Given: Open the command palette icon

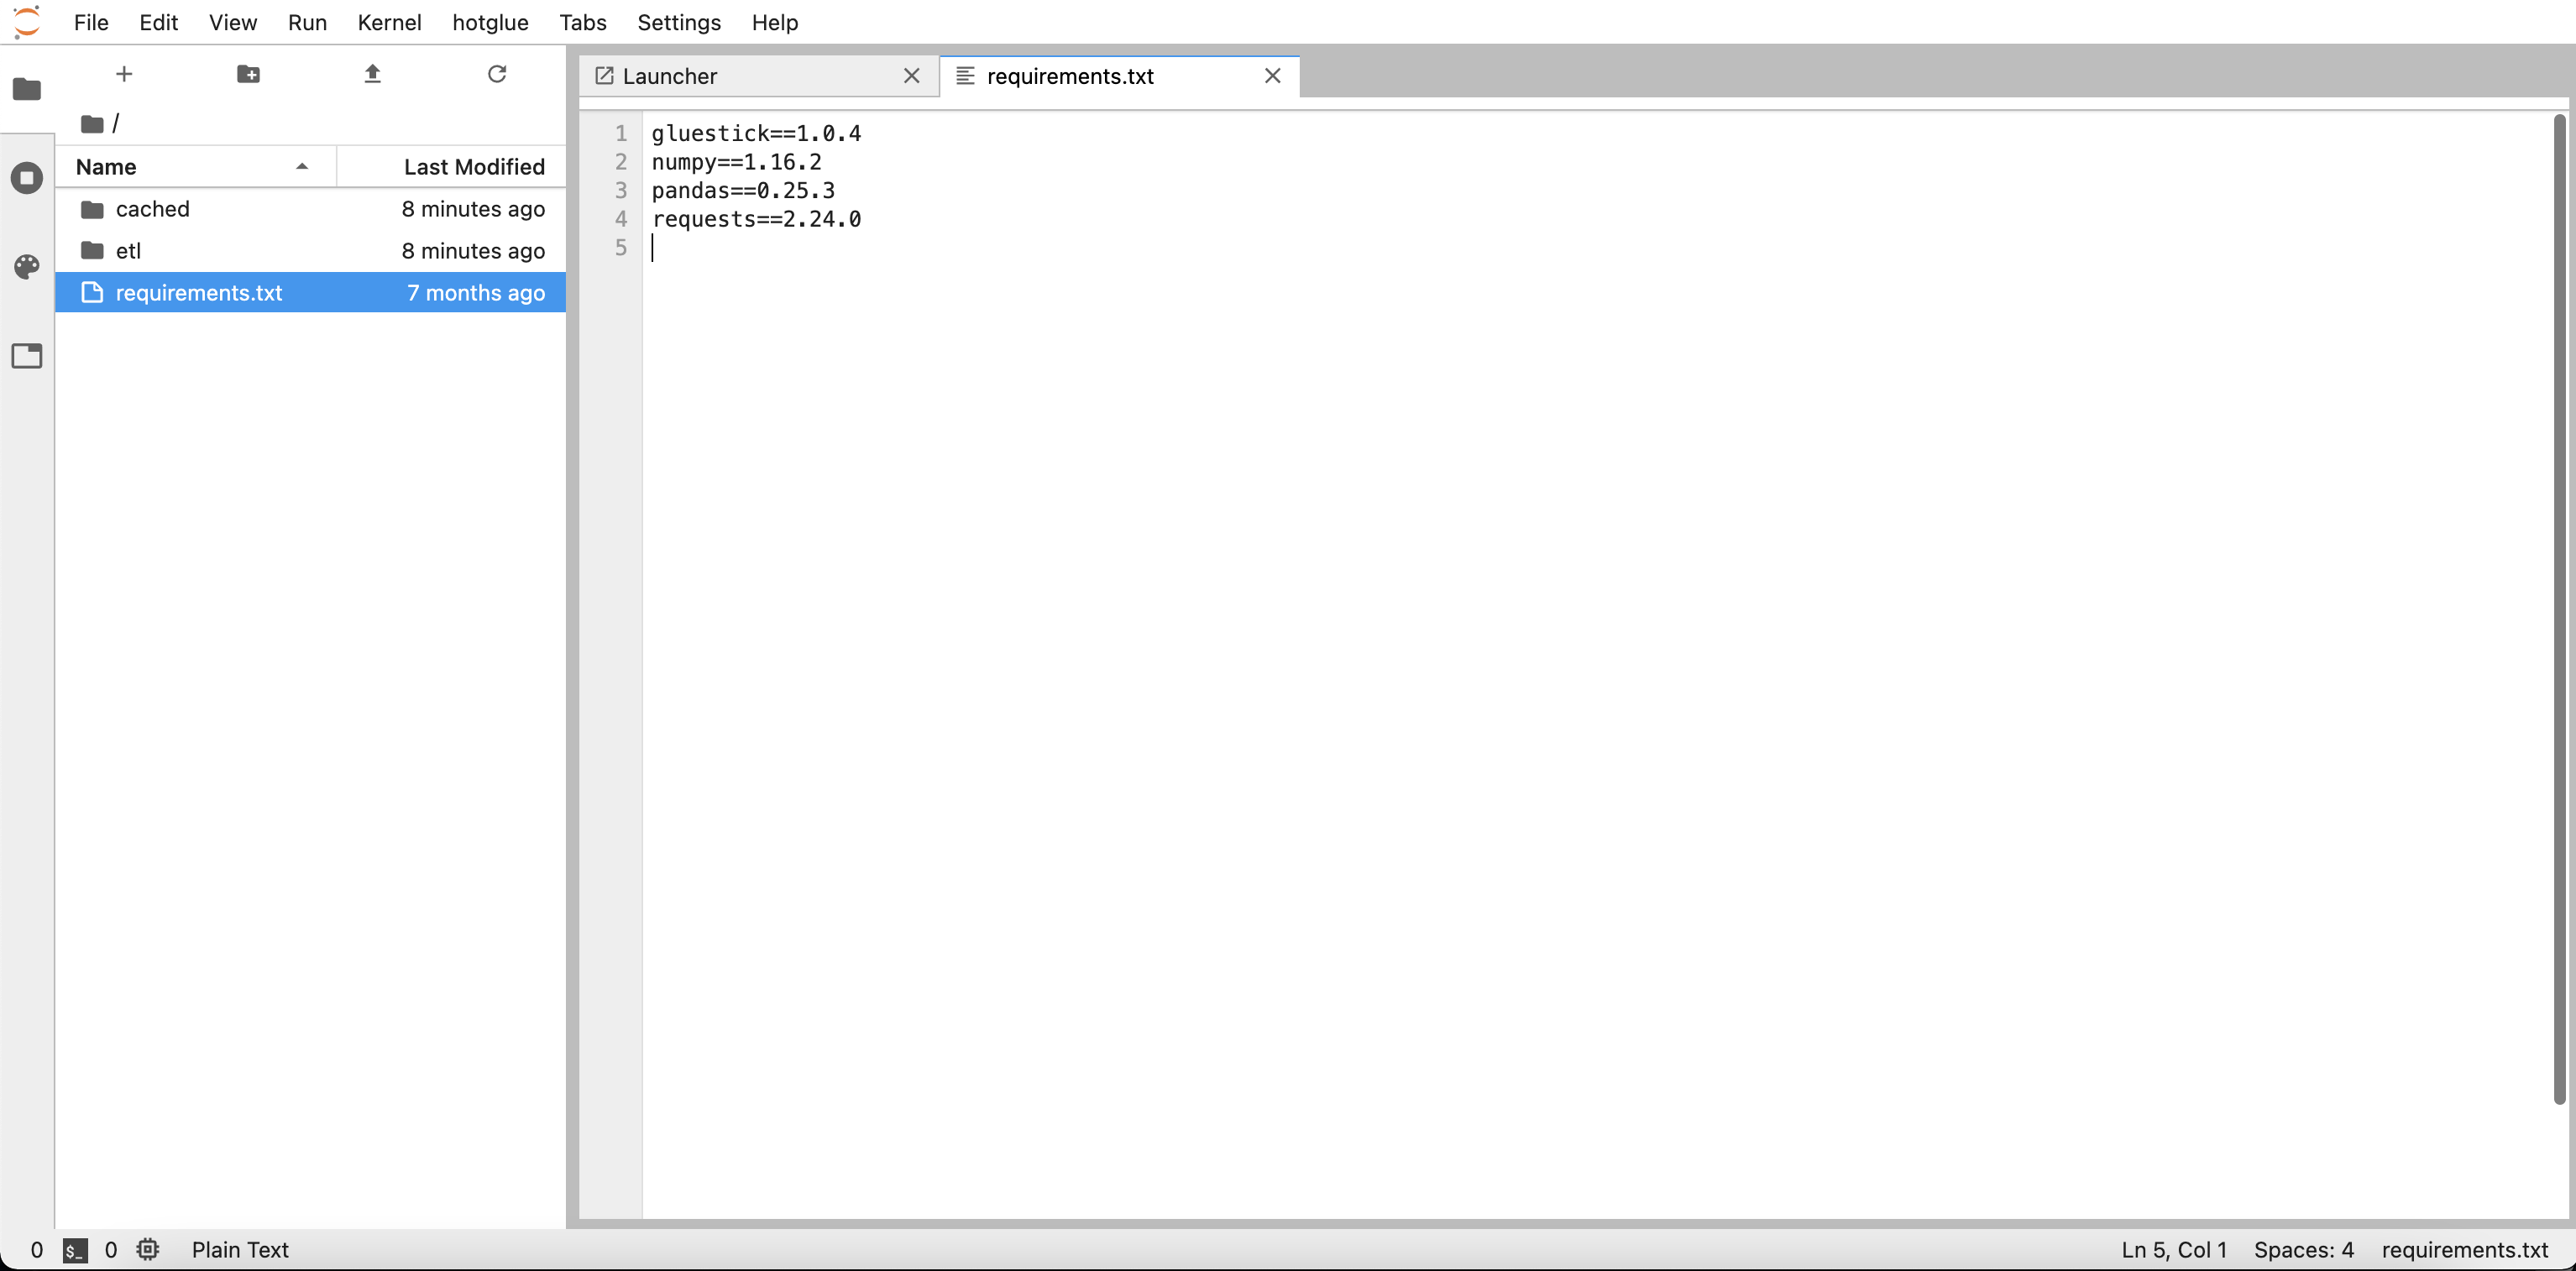Looking at the screenshot, I should click(x=27, y=266).
